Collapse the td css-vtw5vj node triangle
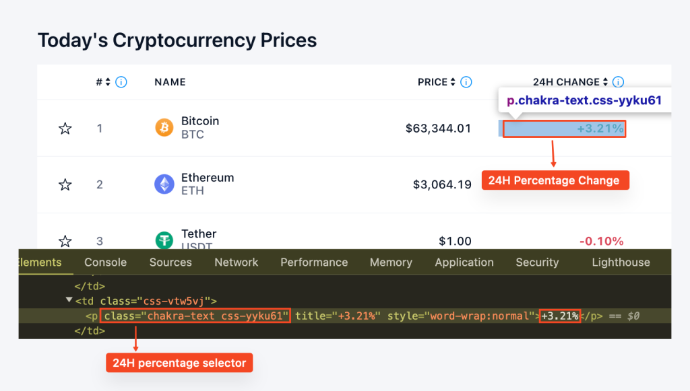Viewport: 690px width, 391px height. pos(69,300)
